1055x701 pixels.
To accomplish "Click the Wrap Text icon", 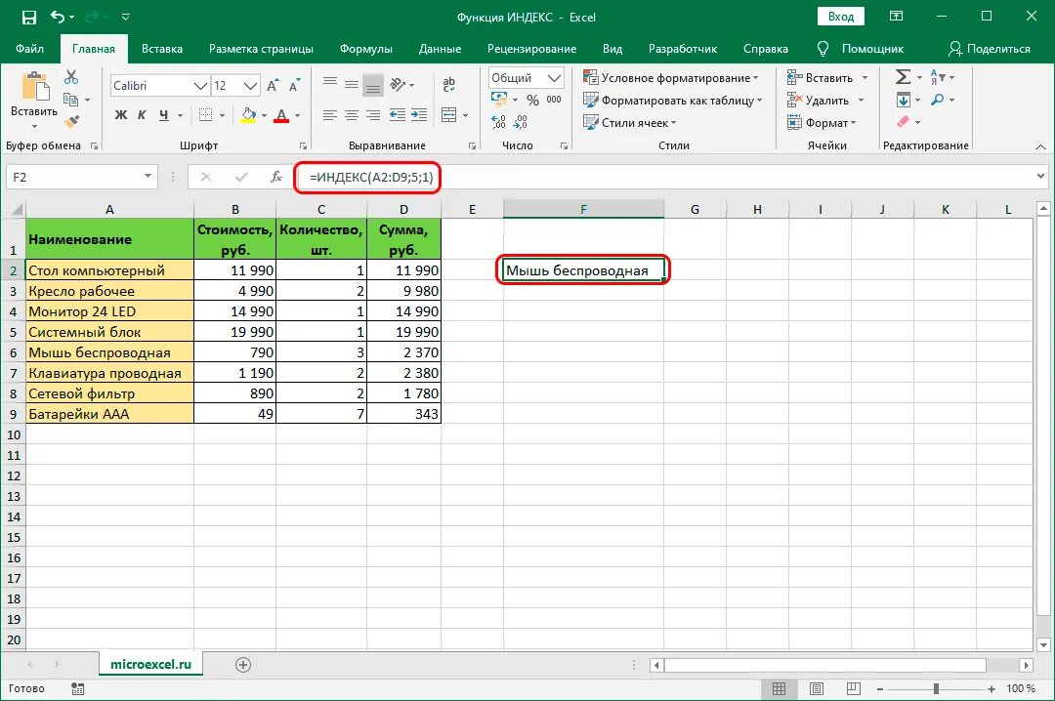I will pos(448,84).
